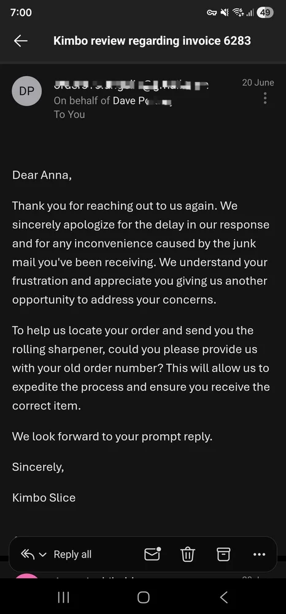The height and width of the screenshot is (614, 286).
Task: Open Android recent apps button
Action: pyautogui.click(x=63, y=597)
